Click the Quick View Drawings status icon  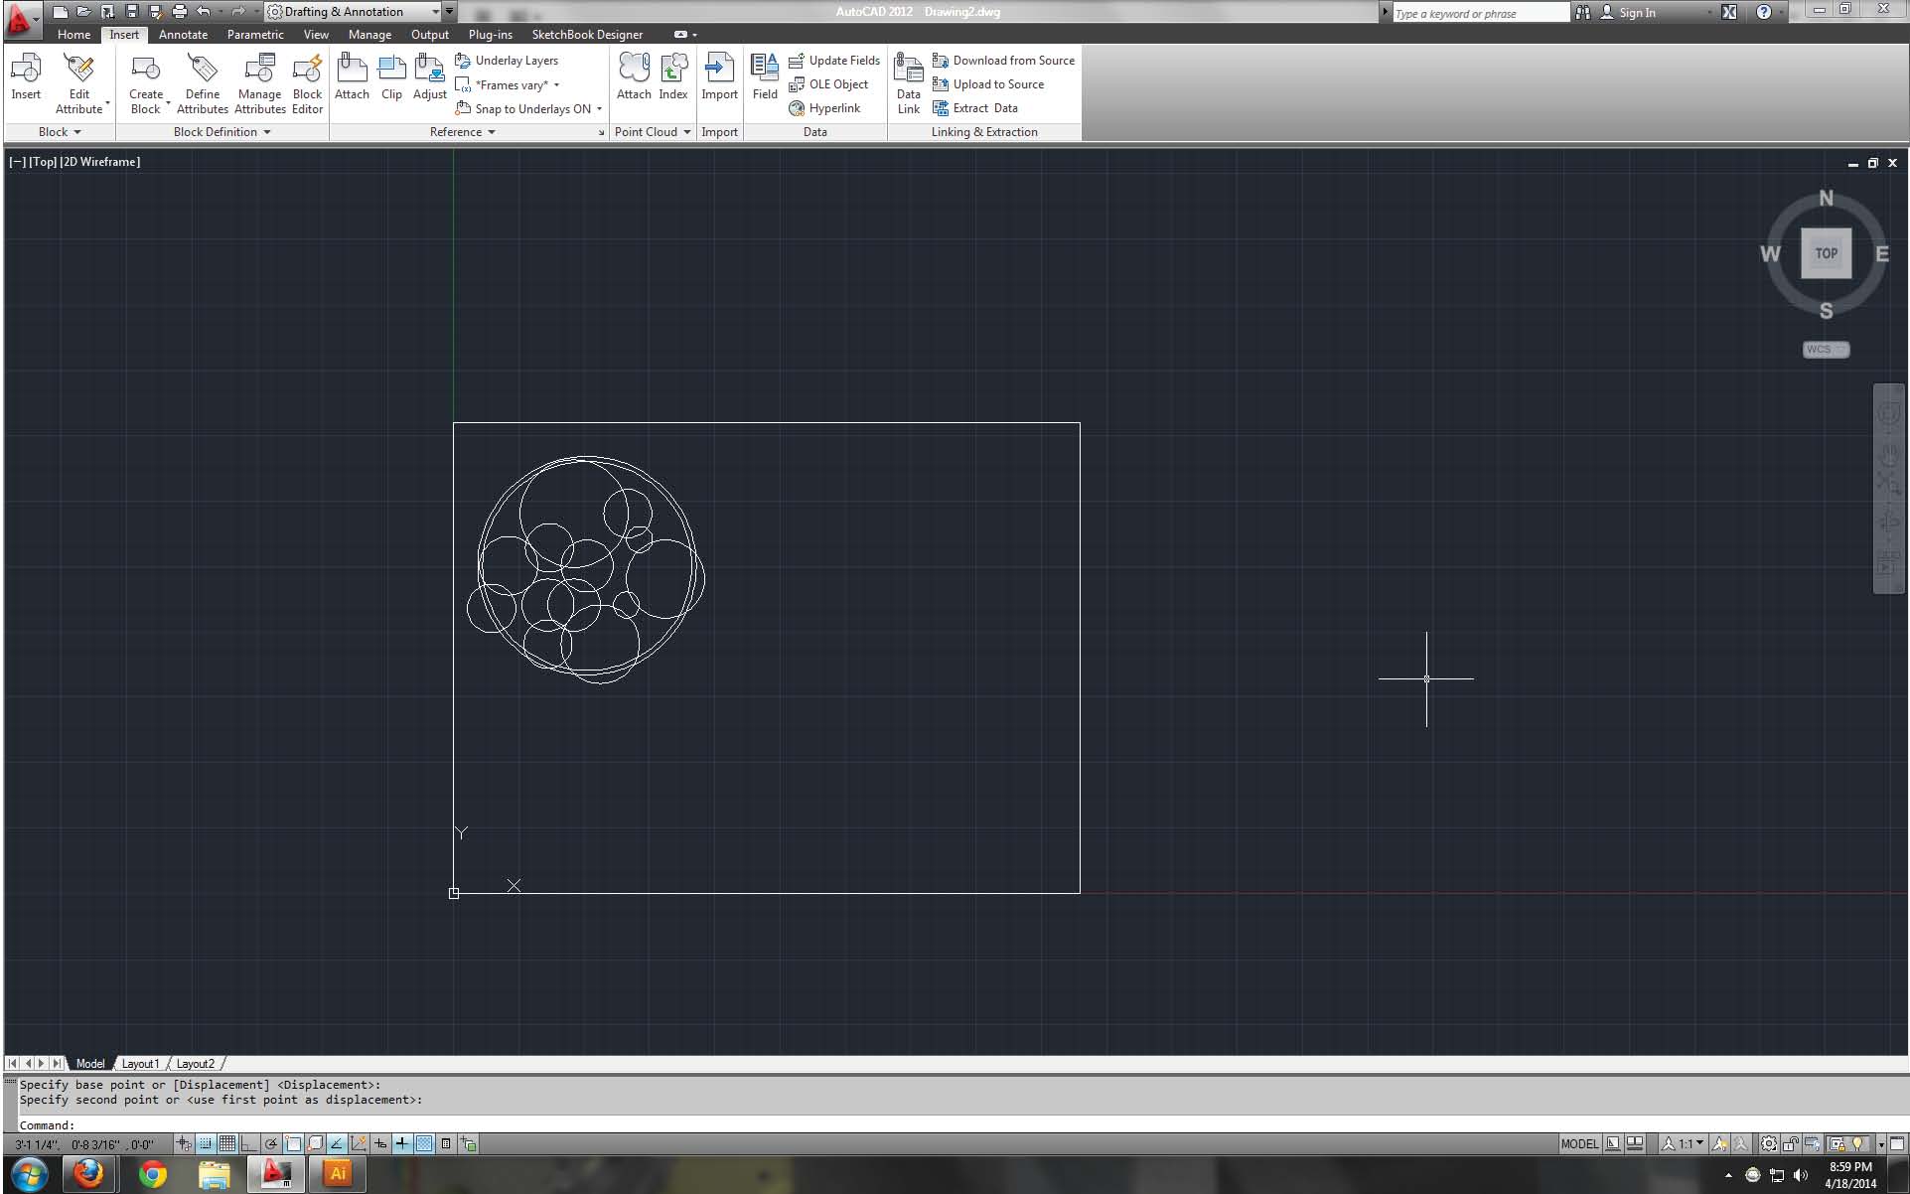[x=1635, y=1143]
